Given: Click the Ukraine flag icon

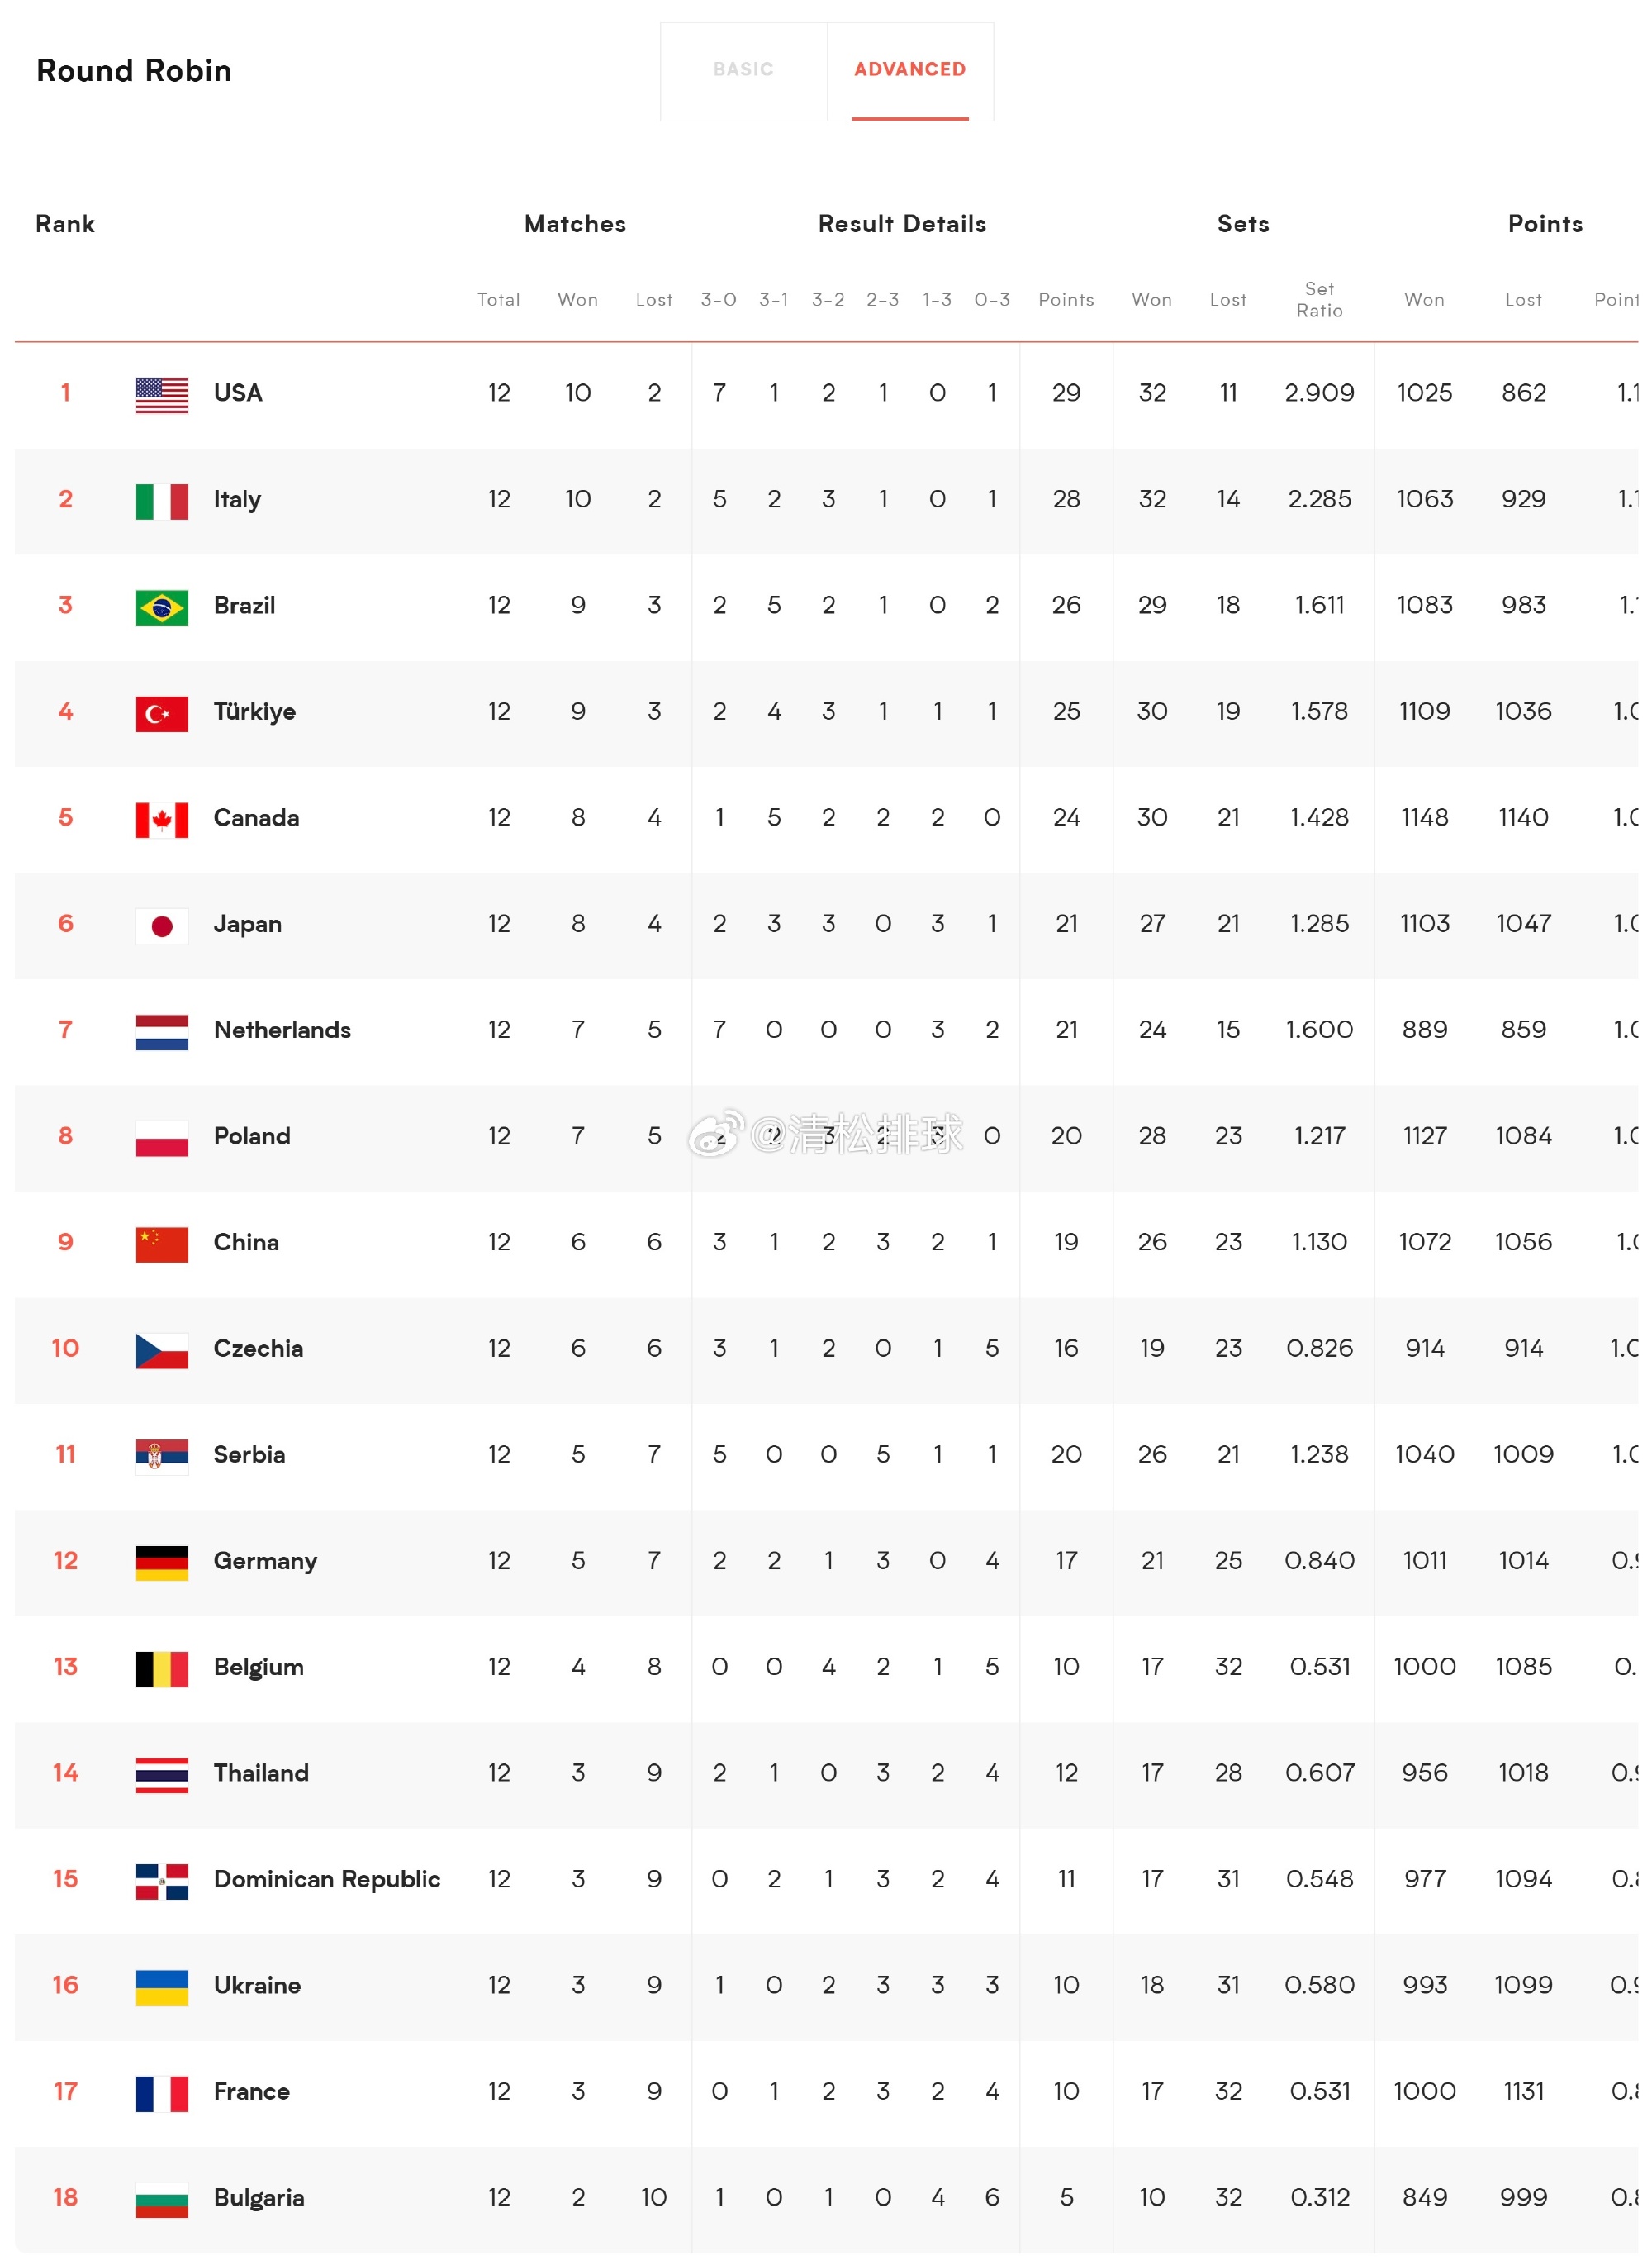Looking at the screenshot, I should pyautogui.click(x=162, y=1987).
